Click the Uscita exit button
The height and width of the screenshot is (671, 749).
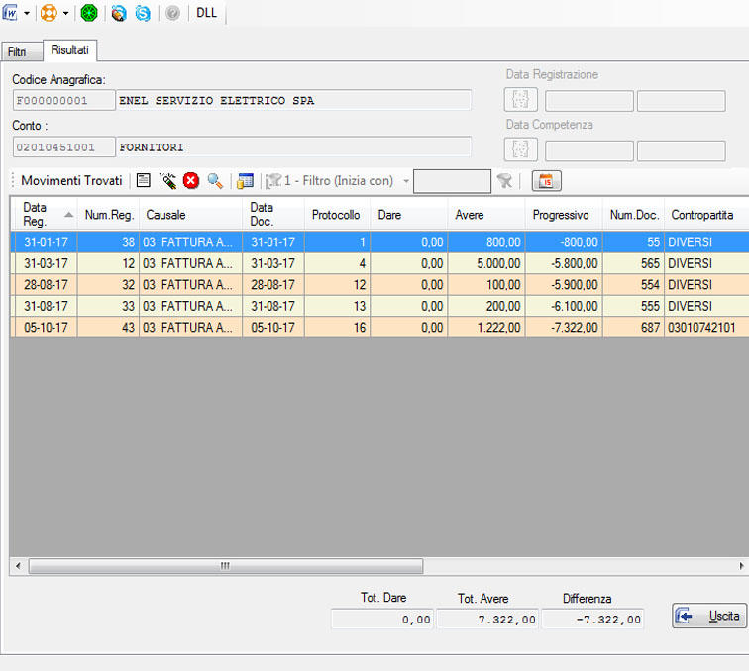pos(709,616)
